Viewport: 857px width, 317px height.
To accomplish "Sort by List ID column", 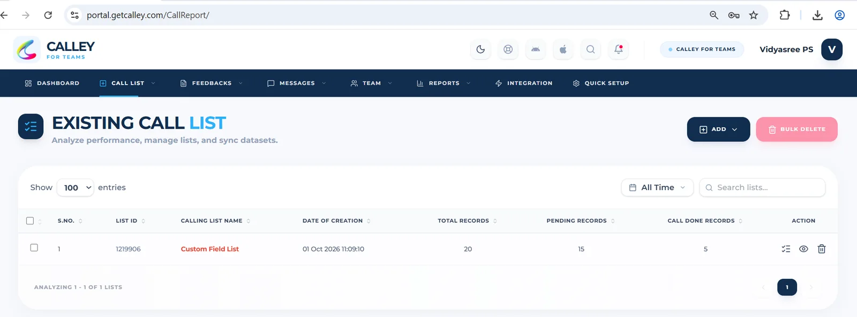I will coord(130,221).
